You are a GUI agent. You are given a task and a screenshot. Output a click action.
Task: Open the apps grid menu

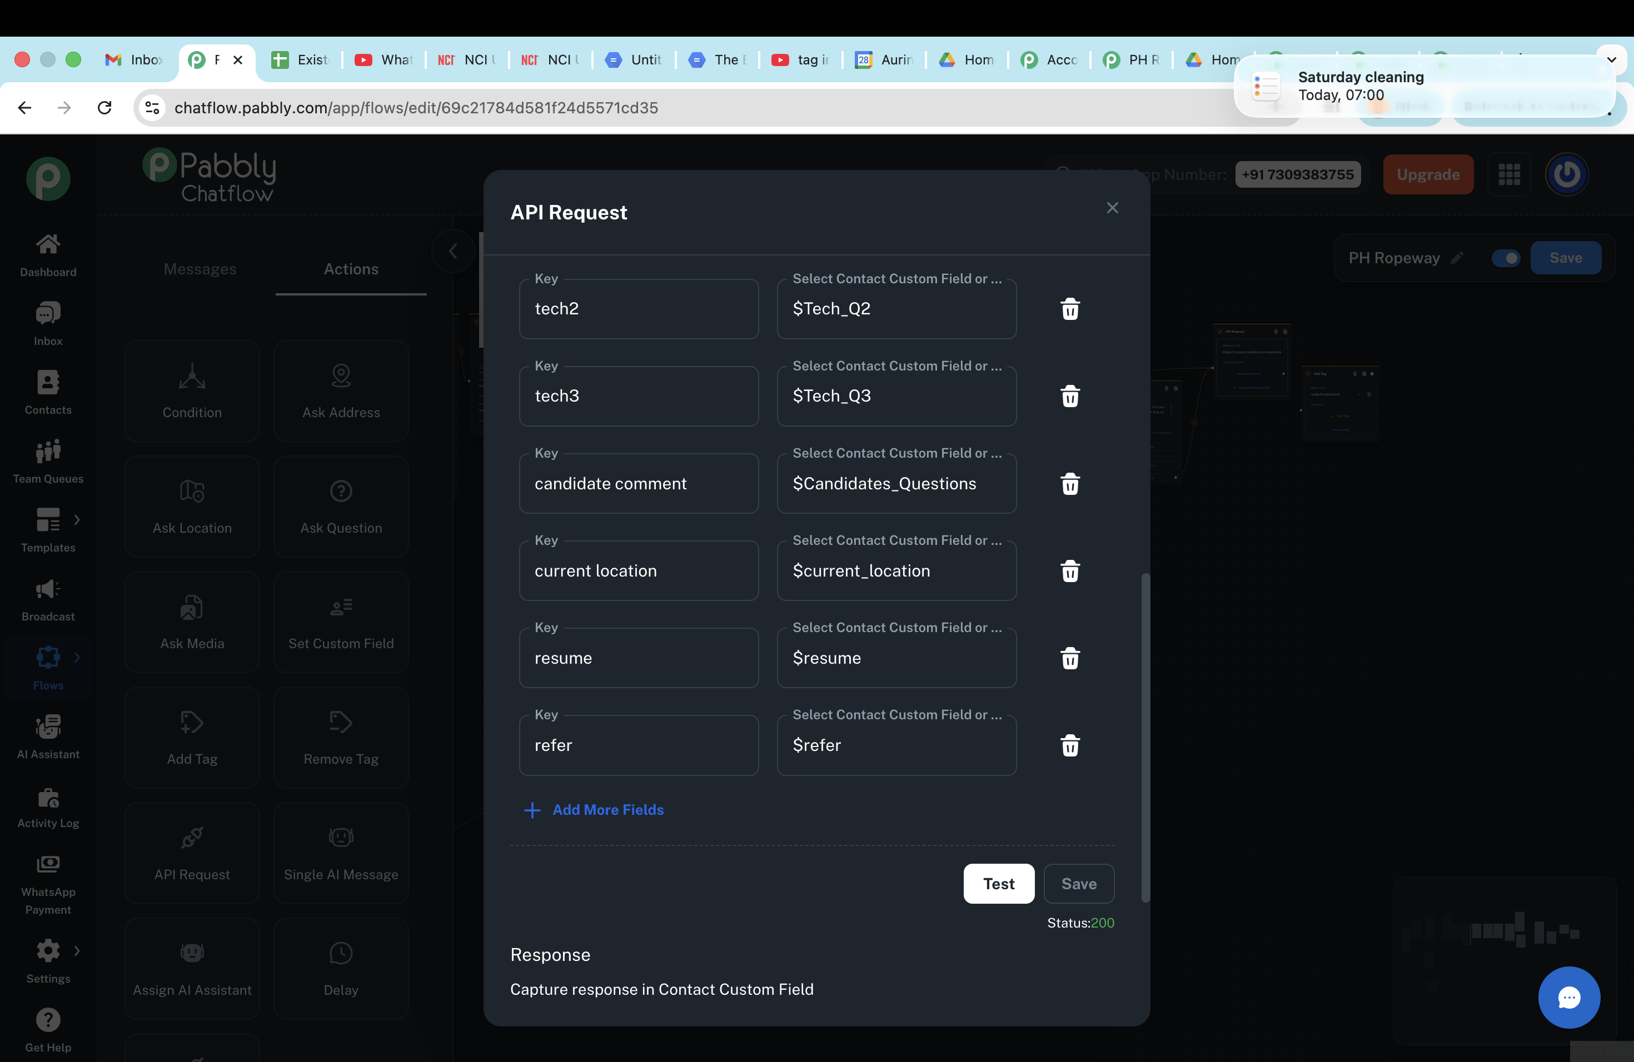(x=1509, y=174)
